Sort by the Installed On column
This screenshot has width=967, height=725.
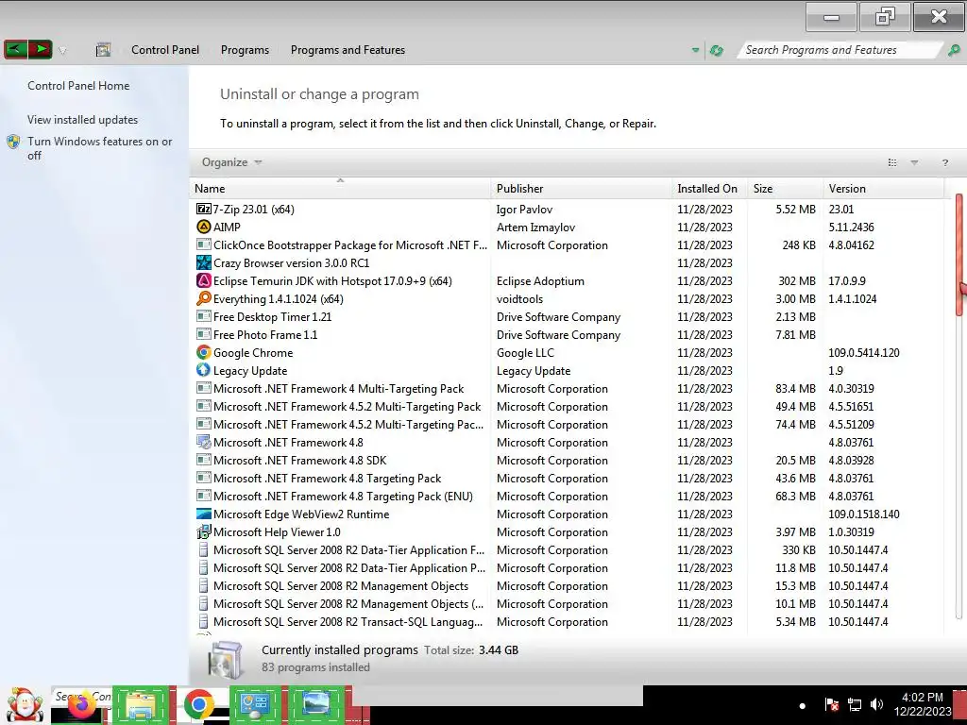pyautogui.click(x=709, y=189)
